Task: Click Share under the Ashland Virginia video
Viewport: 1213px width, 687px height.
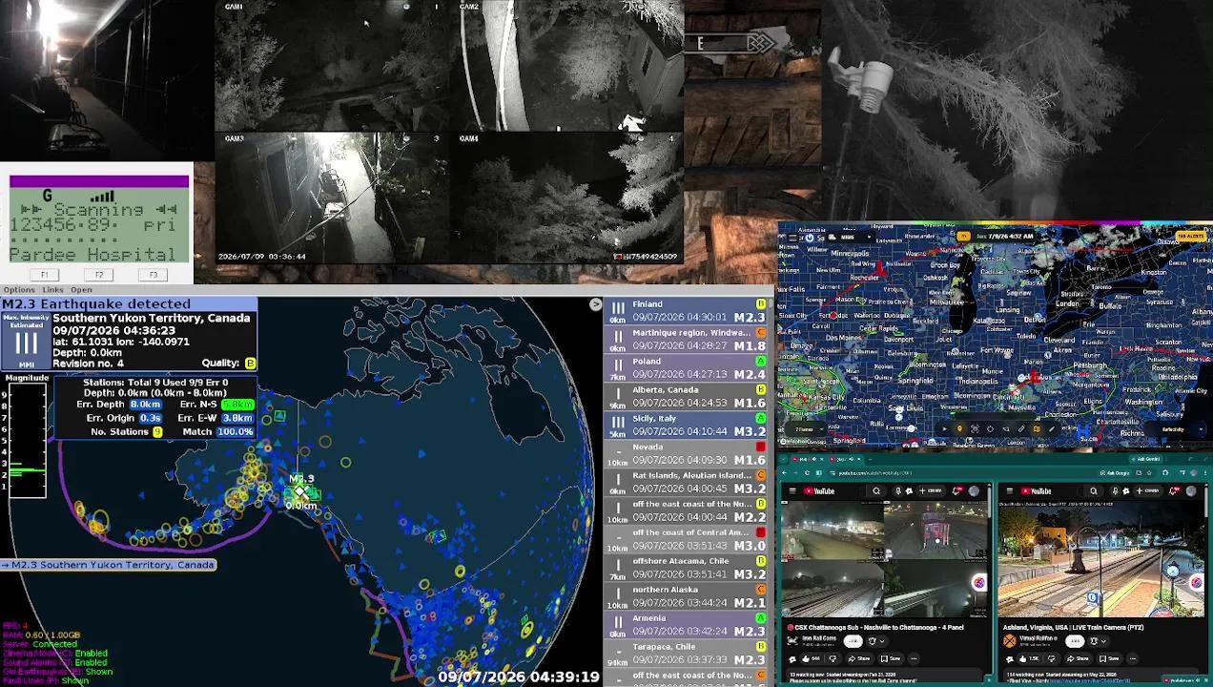Action: pos(1078,658)
